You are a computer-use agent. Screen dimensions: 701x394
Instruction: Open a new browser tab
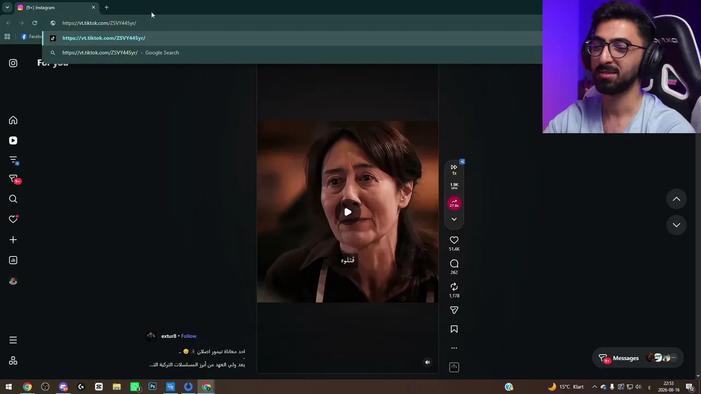106,8
